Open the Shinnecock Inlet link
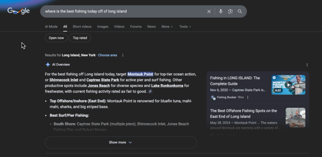Image resolution: width=322 pixels, height=157 pixels. coord(64,80)
